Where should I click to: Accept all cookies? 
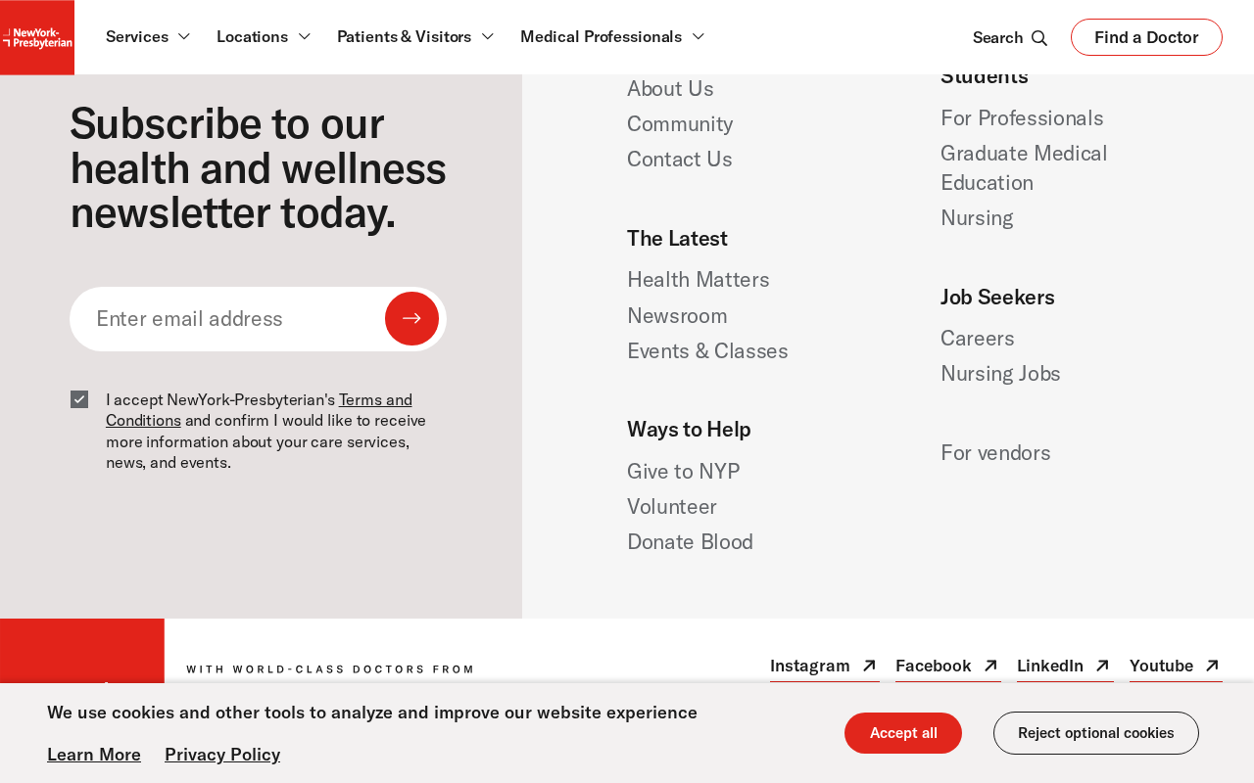point(903,733)
